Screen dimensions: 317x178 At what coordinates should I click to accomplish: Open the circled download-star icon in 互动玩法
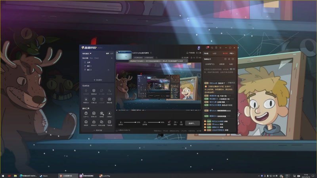(x=86, y=100)
